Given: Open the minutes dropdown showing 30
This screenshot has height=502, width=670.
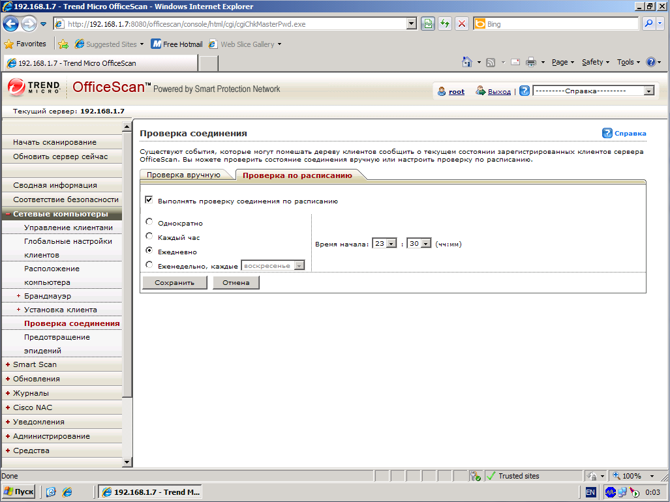Looking at the screenshot, I should click(x=419, y=243).
